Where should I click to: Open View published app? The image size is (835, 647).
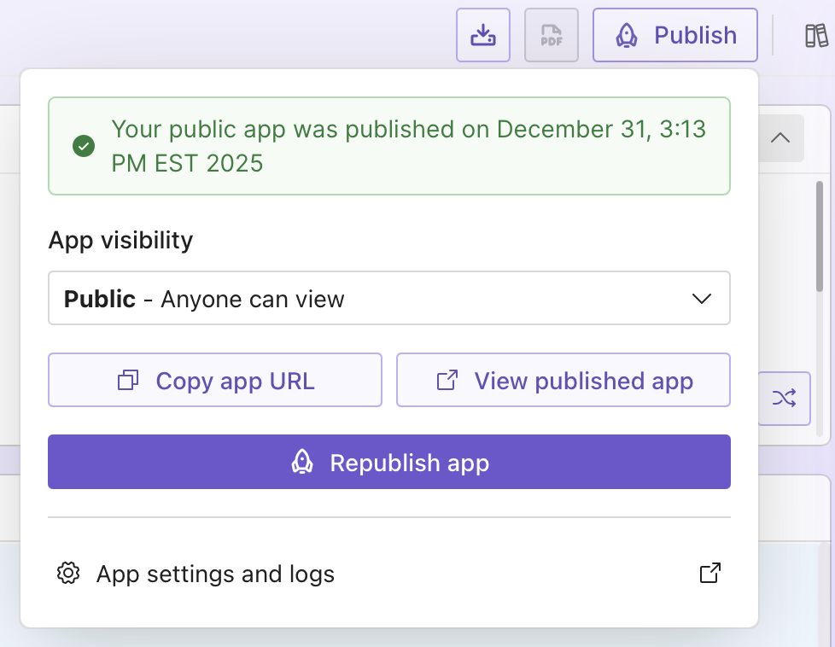click(563, 381)
